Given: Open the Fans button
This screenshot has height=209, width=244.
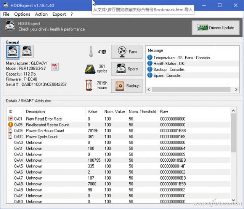Looking at the screenshot, I should (x=127, y=52).
